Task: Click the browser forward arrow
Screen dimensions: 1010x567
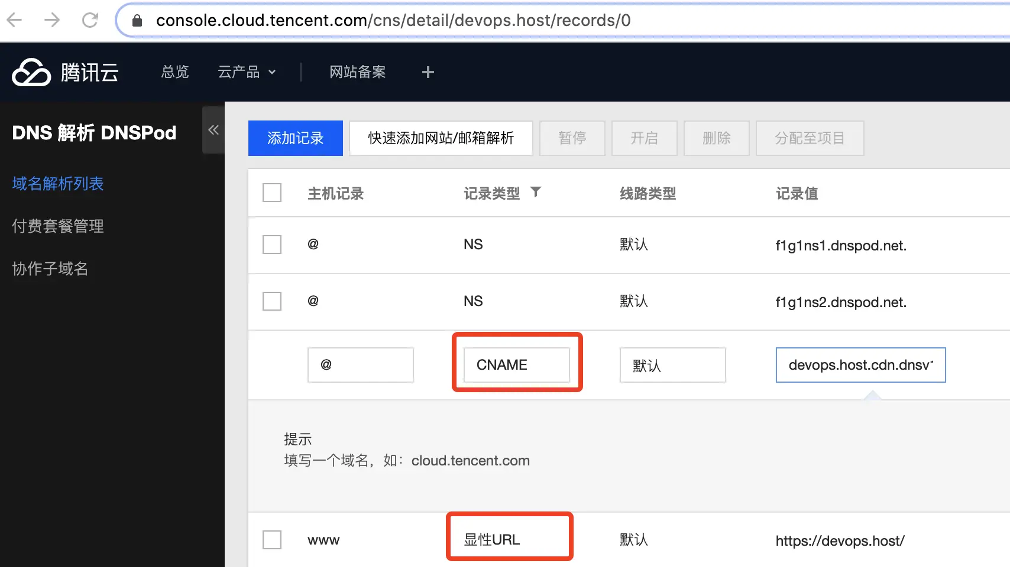Action: pos(52,19)
